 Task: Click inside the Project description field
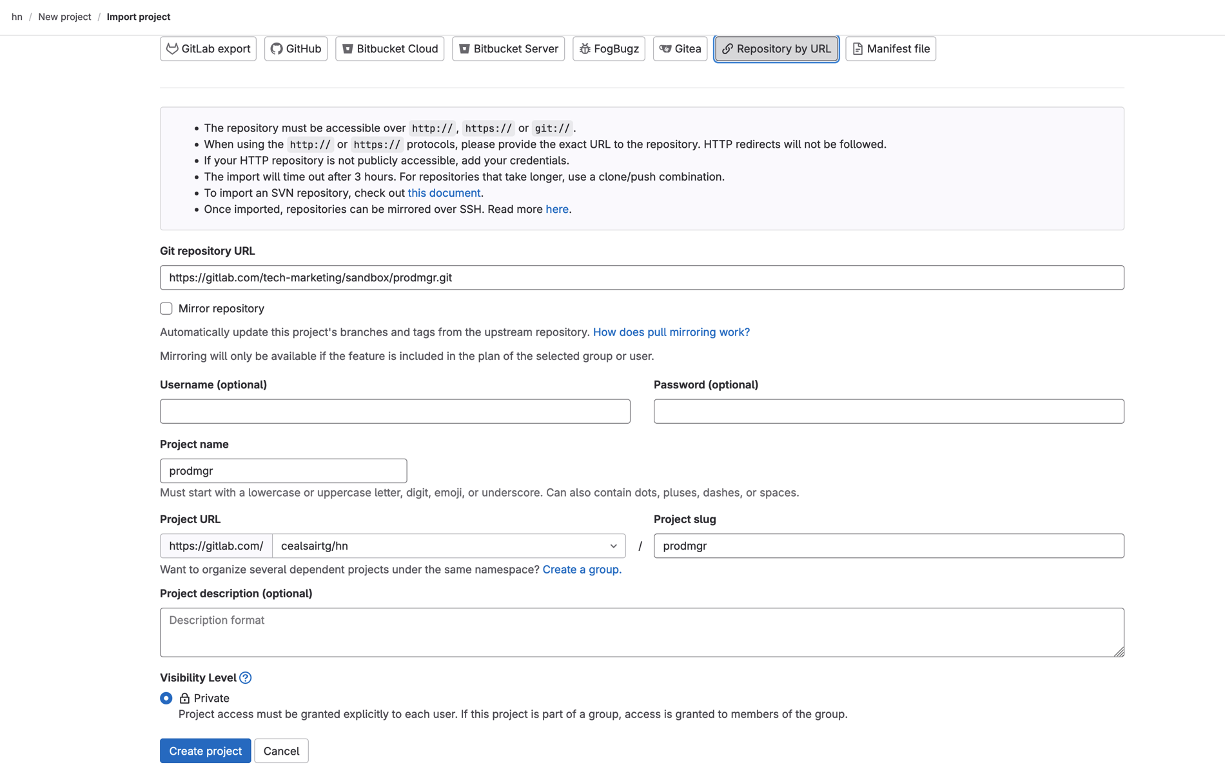(642, 632)
